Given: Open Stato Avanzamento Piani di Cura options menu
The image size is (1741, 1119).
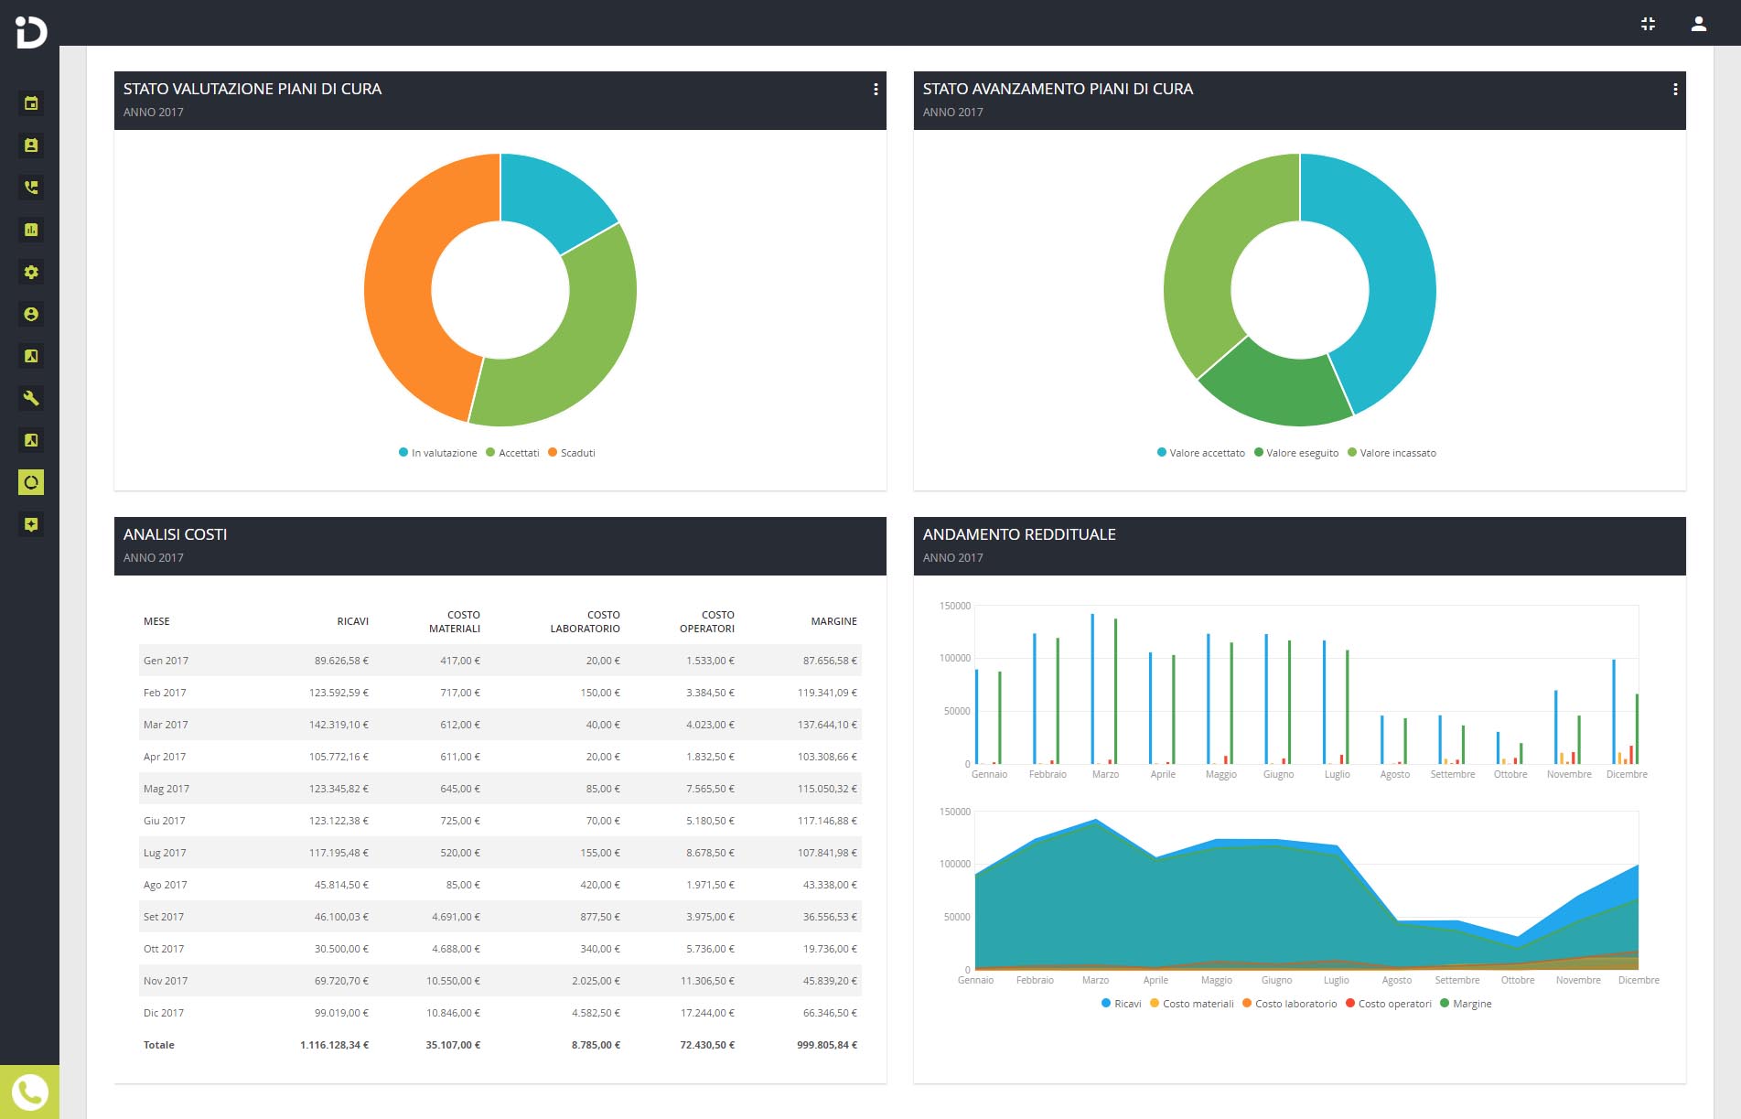Looking at the screenshot, I should click(x=1675, y=89).
